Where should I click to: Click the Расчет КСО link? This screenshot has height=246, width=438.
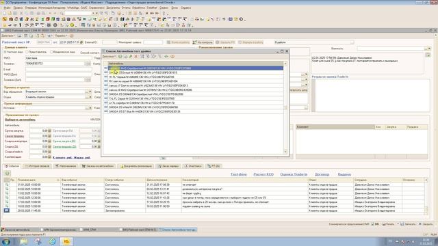263,174
